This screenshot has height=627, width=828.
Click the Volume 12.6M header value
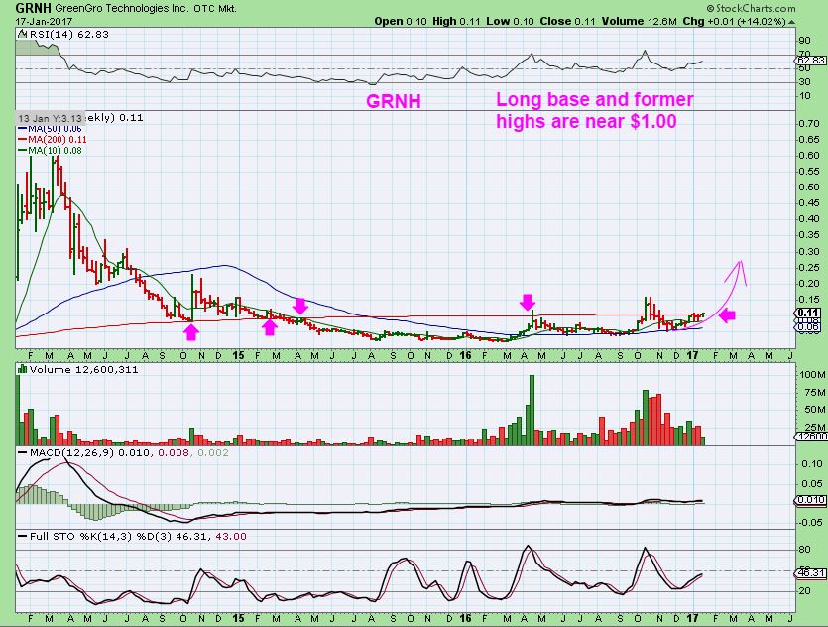coord(639,21)
